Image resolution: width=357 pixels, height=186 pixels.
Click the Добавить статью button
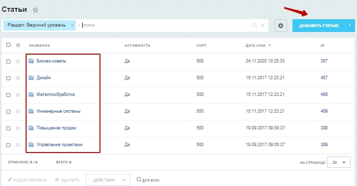(x=319, y=26)
